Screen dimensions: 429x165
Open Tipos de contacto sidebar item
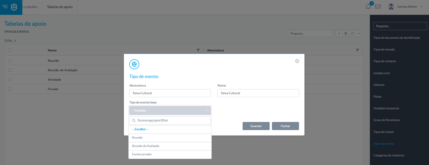click(x=385, y=61)
